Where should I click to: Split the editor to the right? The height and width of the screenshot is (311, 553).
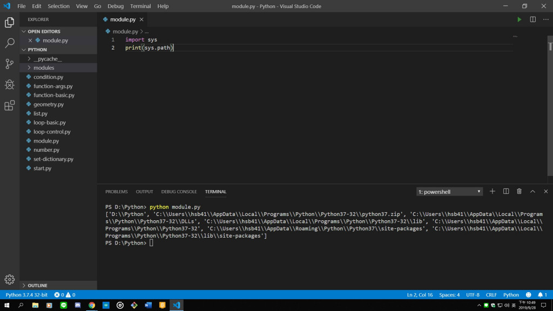[533, 19]
